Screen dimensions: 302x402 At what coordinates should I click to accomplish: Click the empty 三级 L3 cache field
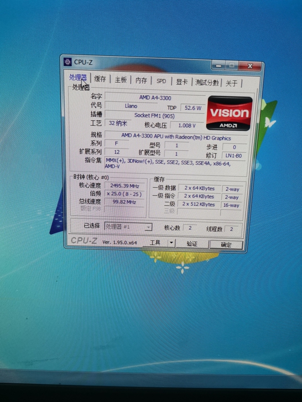point(199,212)
